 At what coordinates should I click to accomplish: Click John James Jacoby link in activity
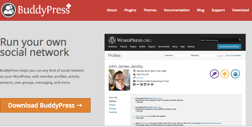(142, 116)
